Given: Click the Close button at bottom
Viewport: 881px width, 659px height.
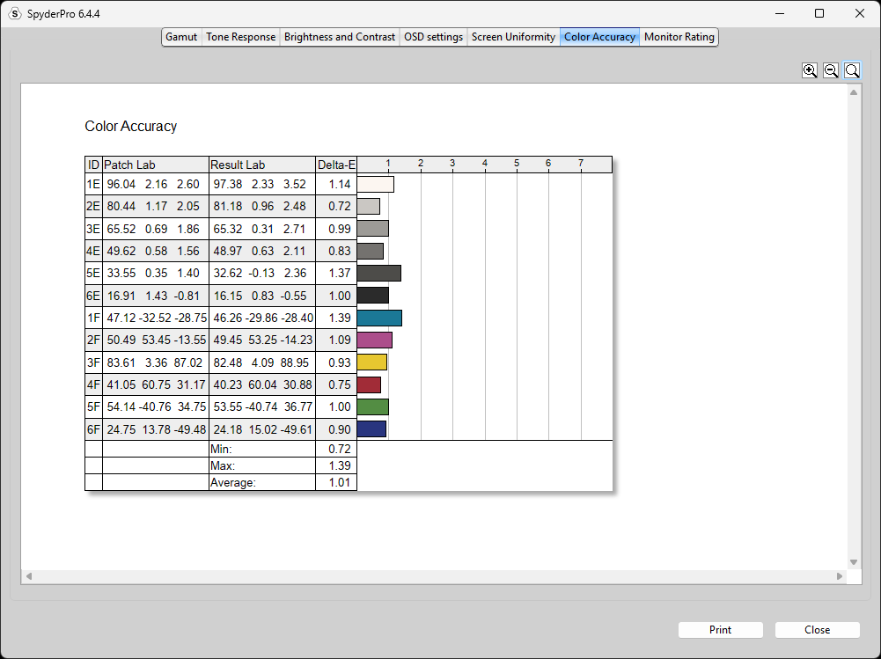Looking at the screenshot, I should [x=817, y=630].
